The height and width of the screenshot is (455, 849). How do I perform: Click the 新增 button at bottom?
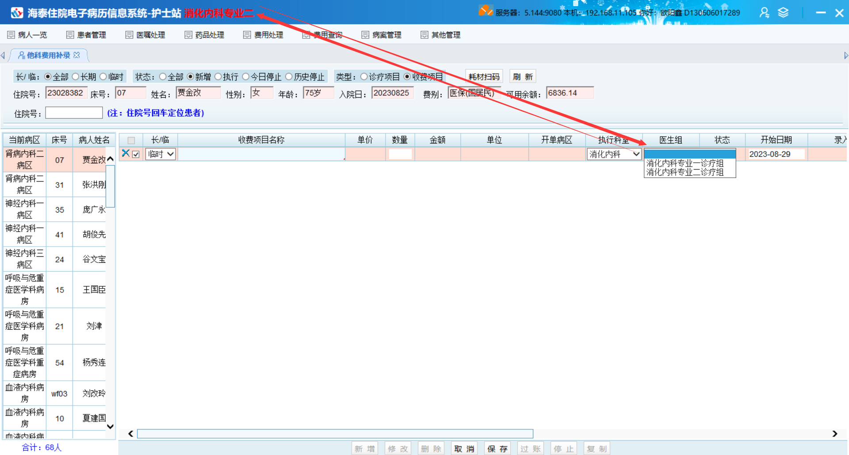click(365, 449)
